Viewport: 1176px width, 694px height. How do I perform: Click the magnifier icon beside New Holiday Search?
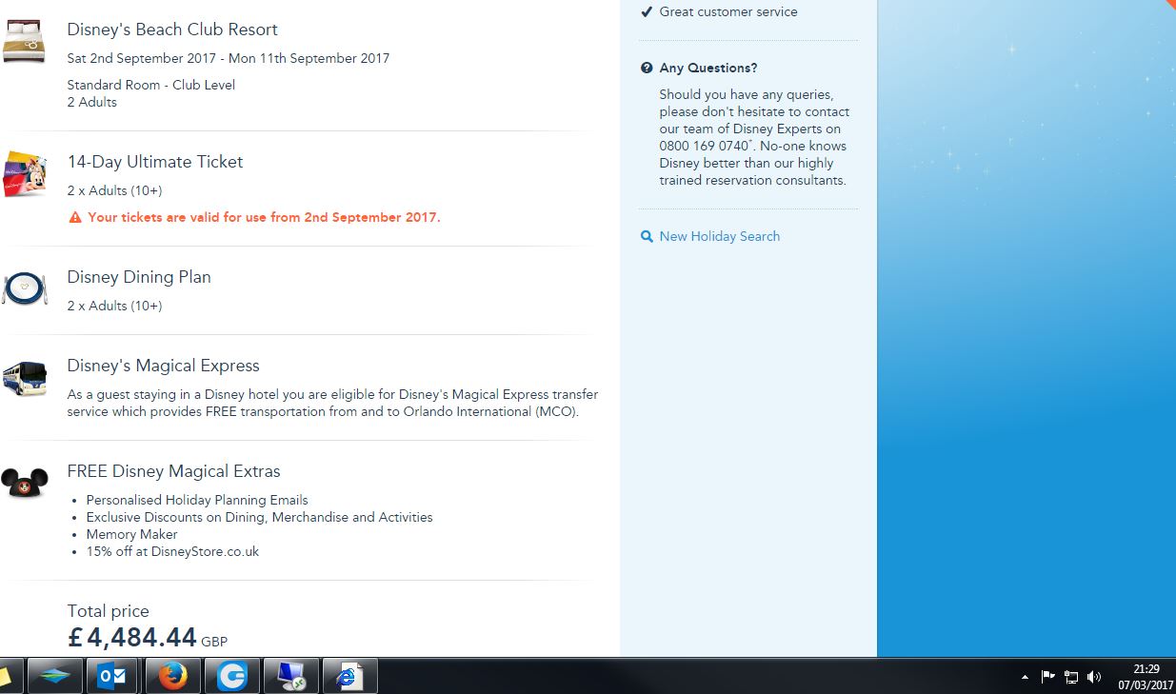click(x=647, y=236)
